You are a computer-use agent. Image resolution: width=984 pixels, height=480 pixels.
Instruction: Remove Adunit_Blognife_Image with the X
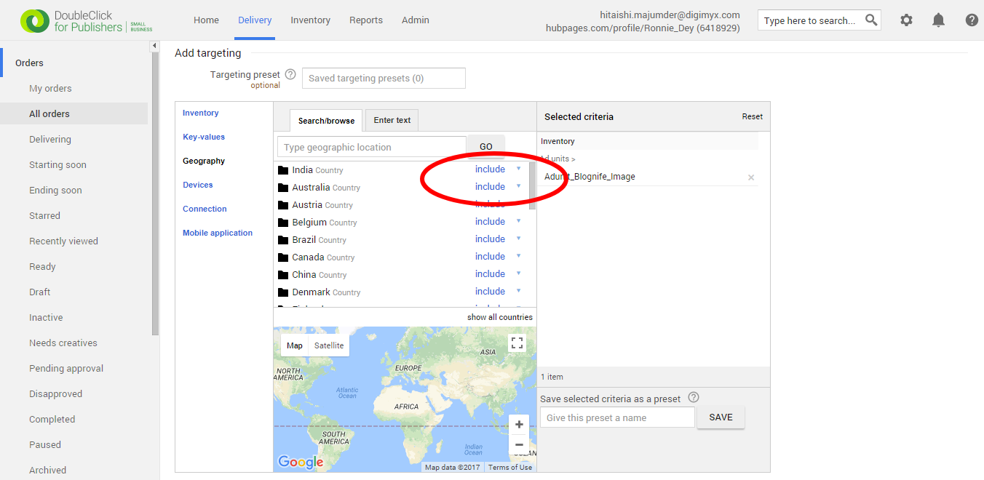[x=750, y=177]
